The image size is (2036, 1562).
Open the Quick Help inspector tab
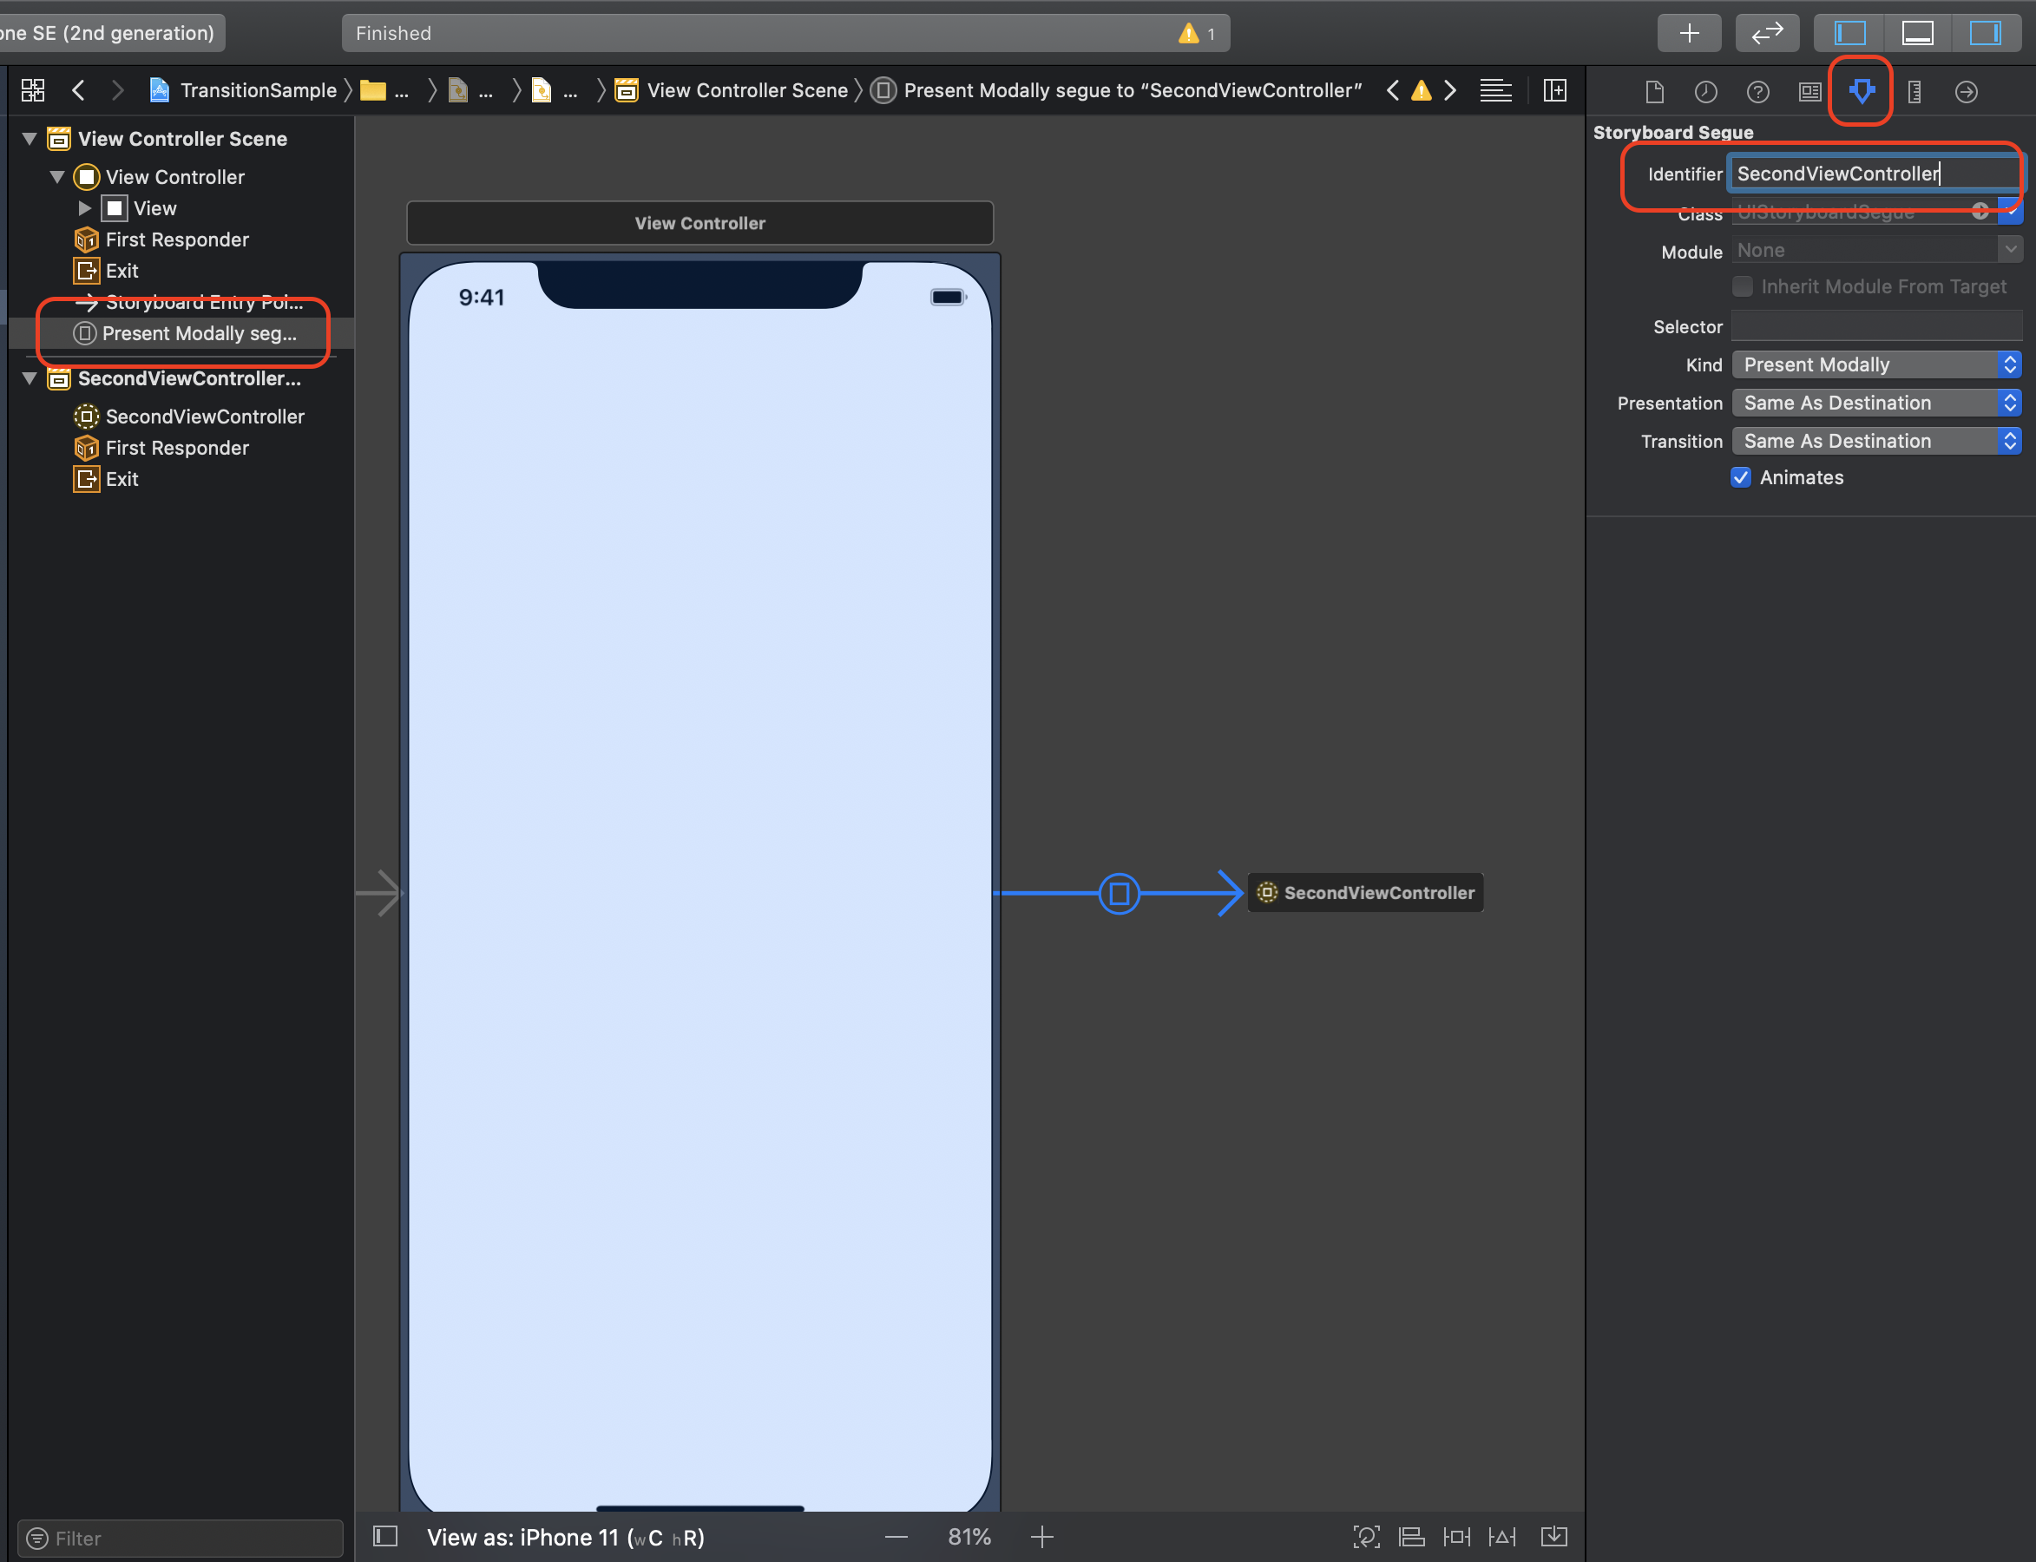[x=1757, y=91]
